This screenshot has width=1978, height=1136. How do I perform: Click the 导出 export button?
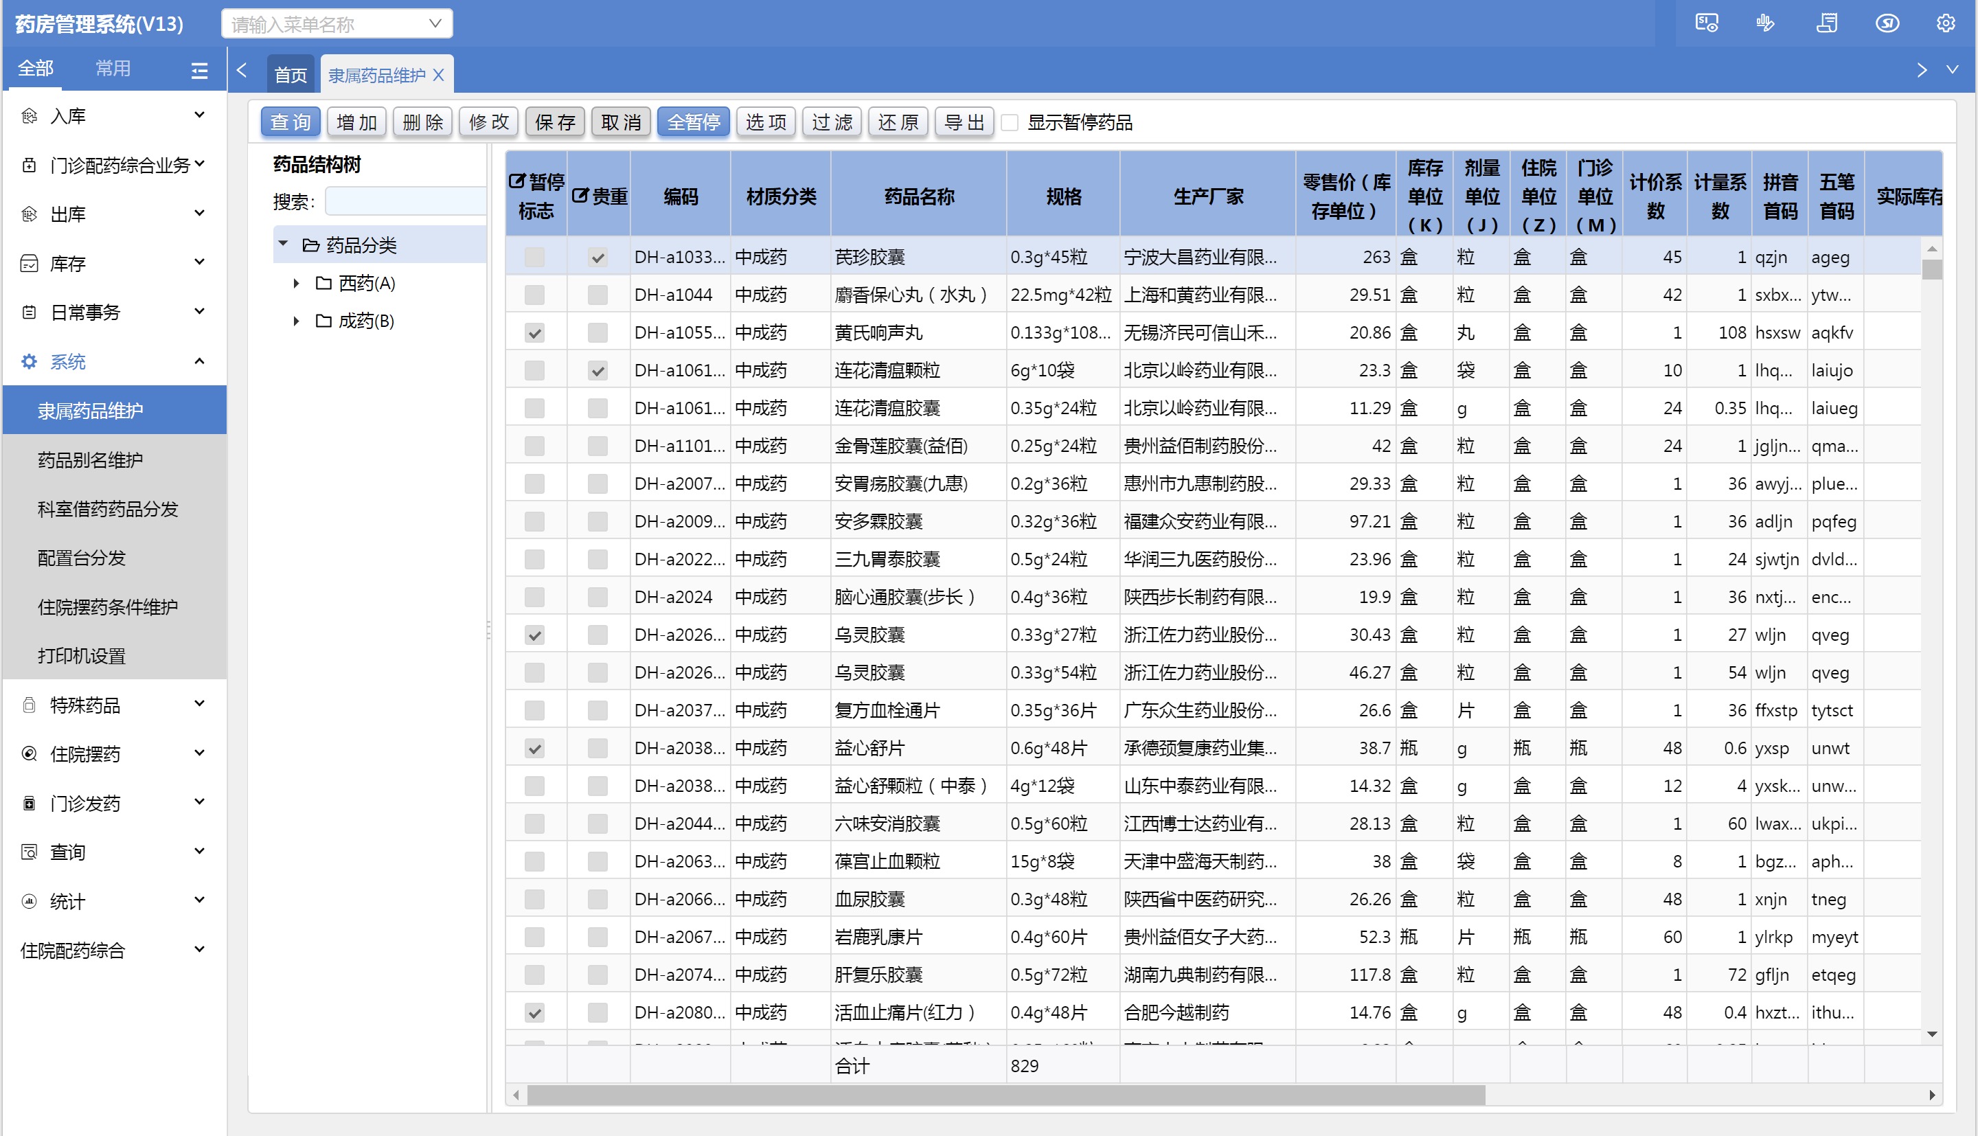click(964, 122)
